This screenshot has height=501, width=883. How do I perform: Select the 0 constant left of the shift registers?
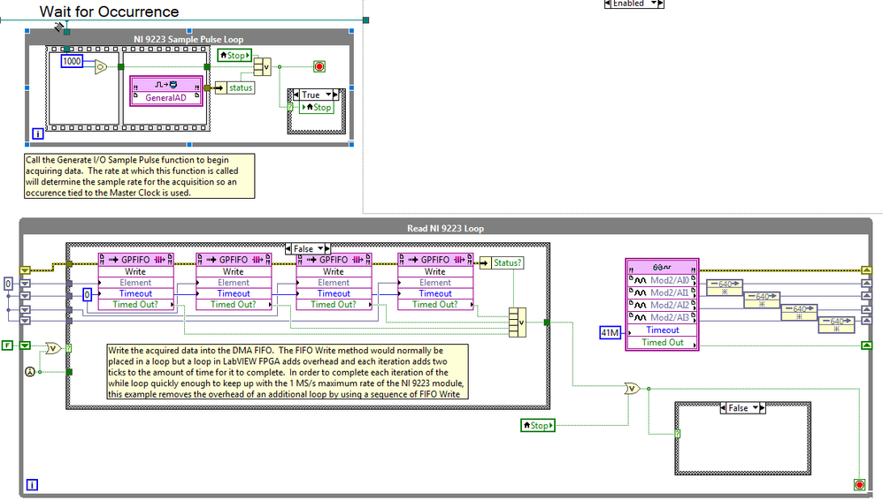coord(8,284)
